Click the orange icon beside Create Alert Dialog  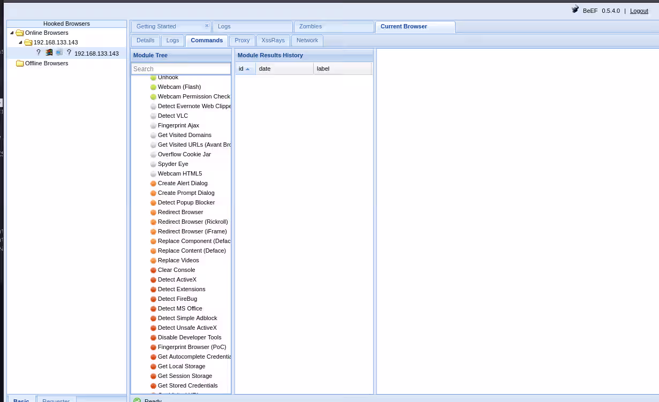point(153,184)
